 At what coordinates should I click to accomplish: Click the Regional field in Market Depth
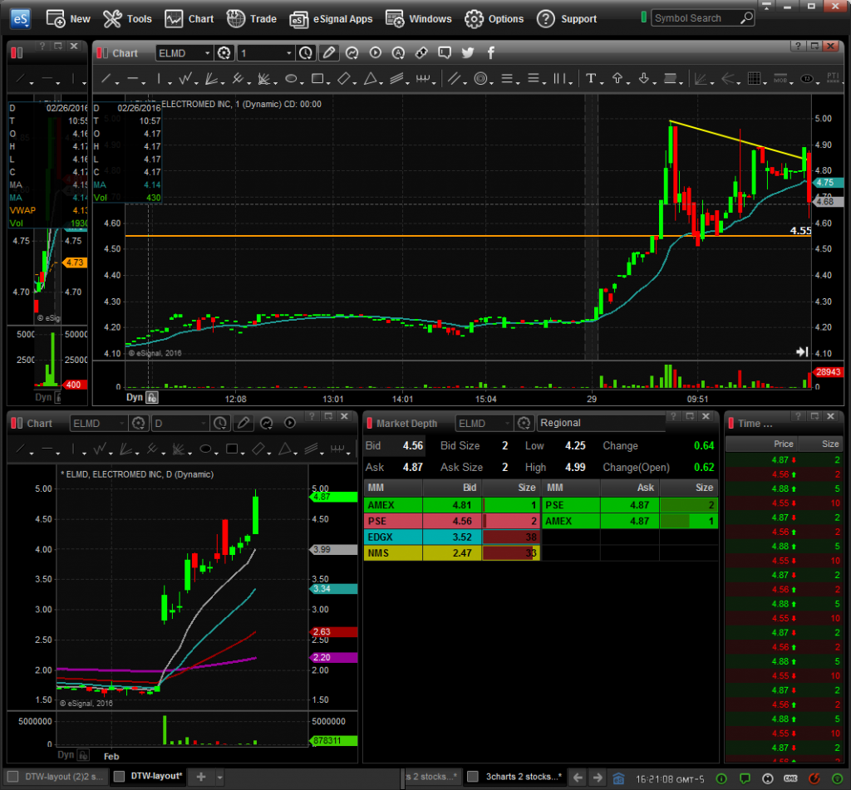click(x=601, y=423)
